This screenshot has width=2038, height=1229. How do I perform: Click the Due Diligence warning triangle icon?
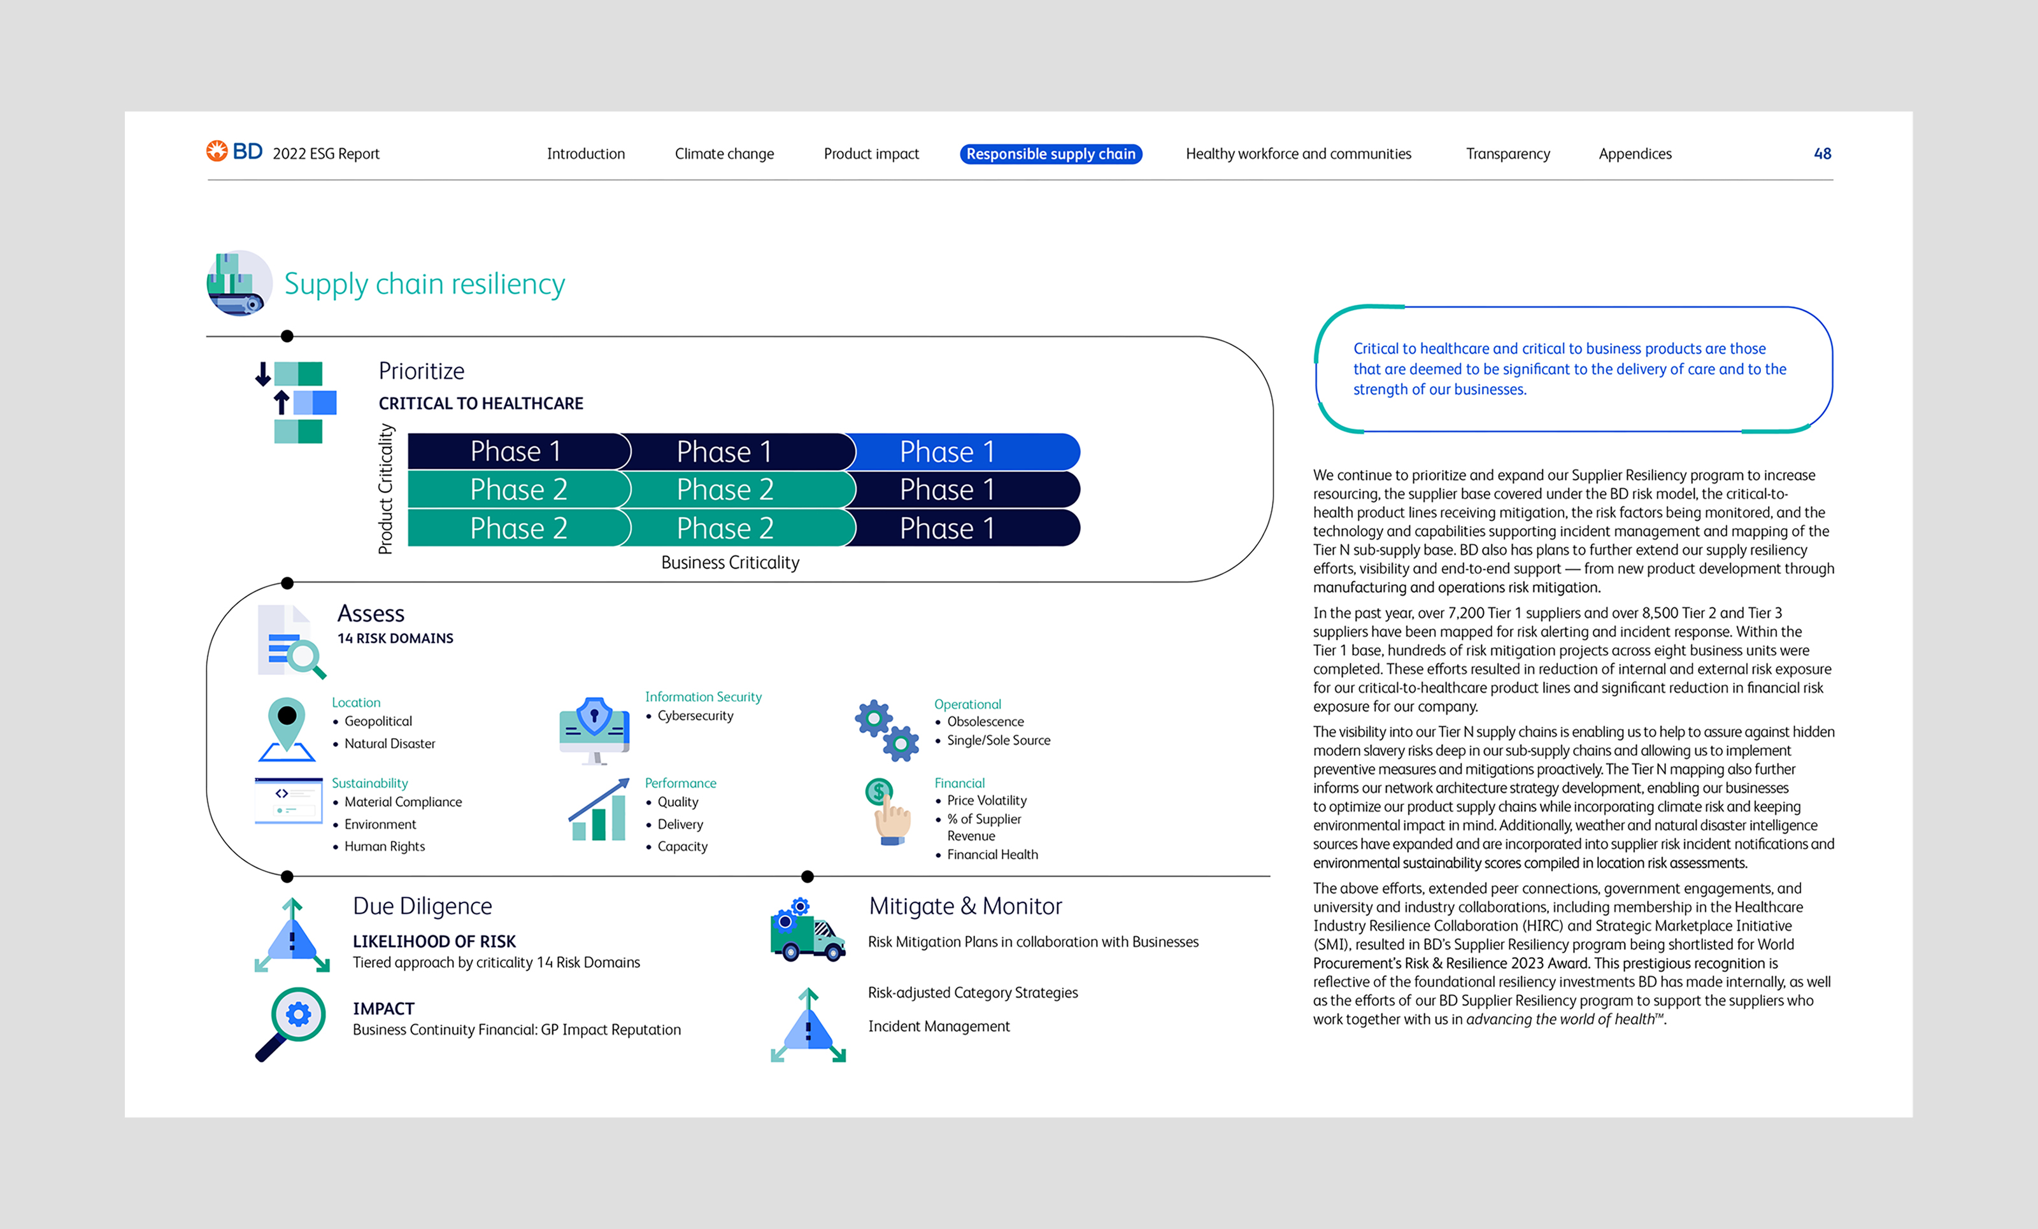pyautogui.click(x=292, y=935)
